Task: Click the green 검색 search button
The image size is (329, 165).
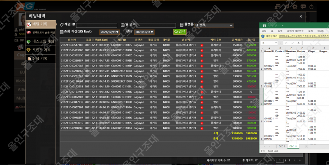Action: pos(180,32)
